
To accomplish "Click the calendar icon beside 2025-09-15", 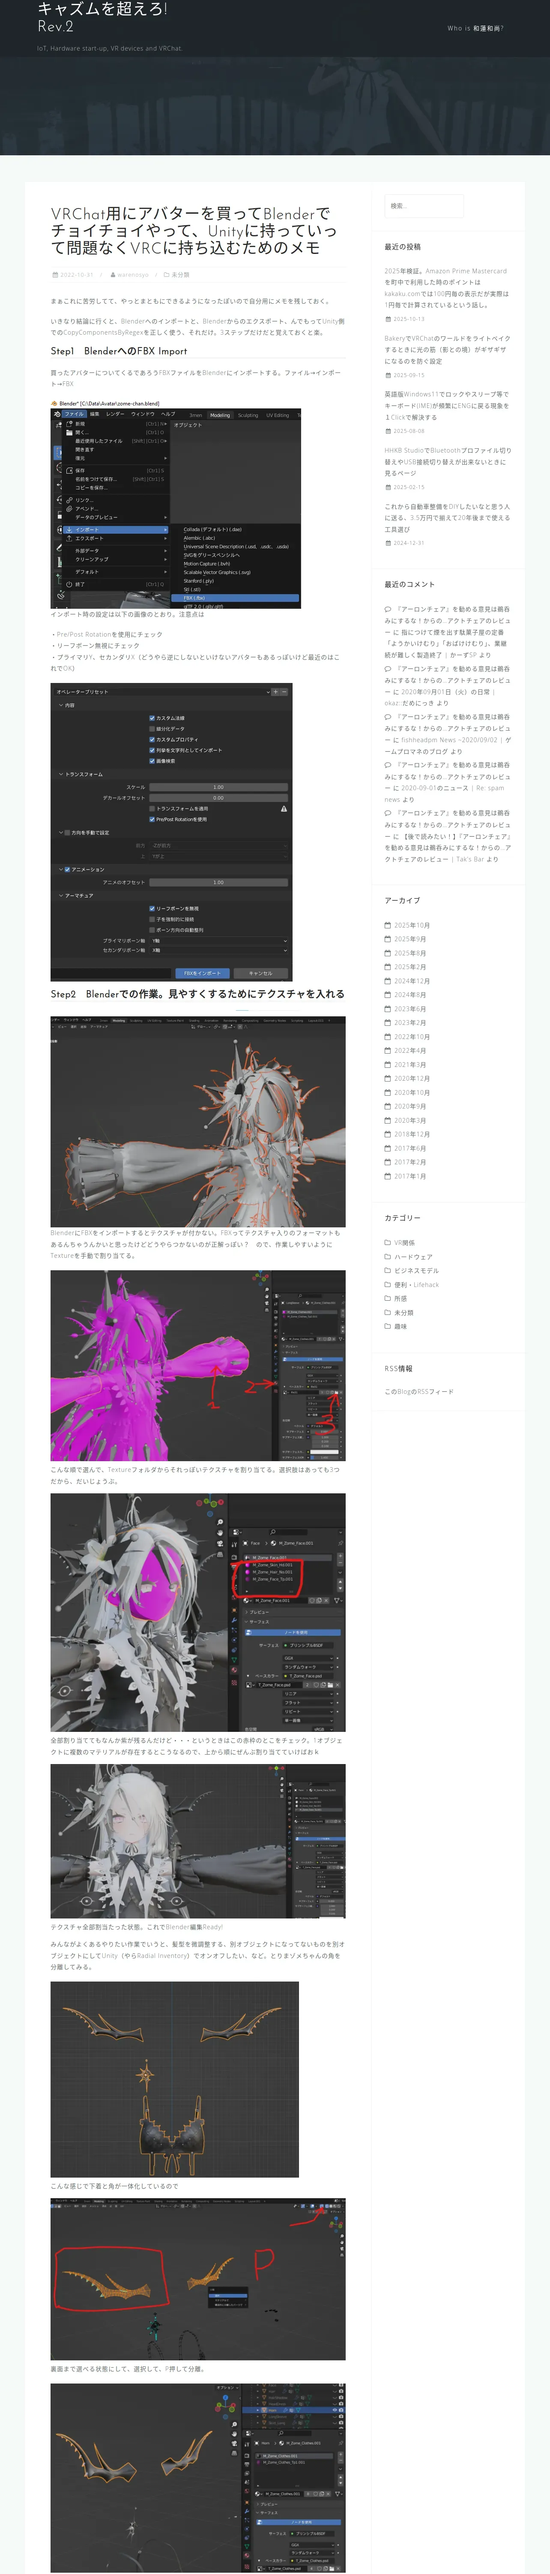I will [x=387, y=375].
